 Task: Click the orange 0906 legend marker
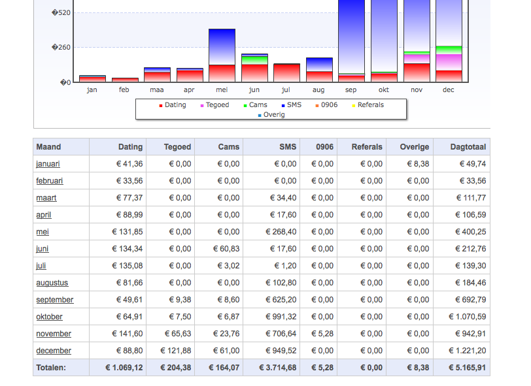tap(317, 106)
